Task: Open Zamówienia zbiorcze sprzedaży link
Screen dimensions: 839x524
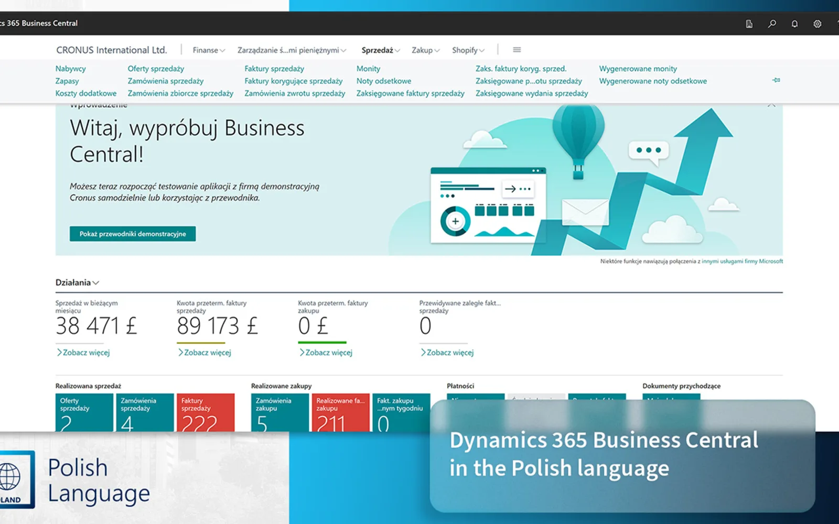Action: [180, 93]
